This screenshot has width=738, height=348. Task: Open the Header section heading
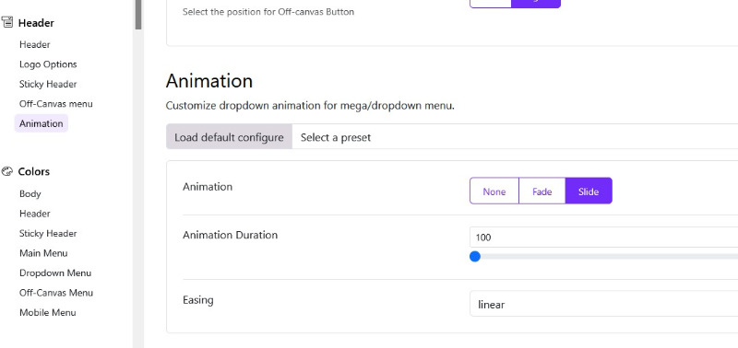(x=36, y=22)
